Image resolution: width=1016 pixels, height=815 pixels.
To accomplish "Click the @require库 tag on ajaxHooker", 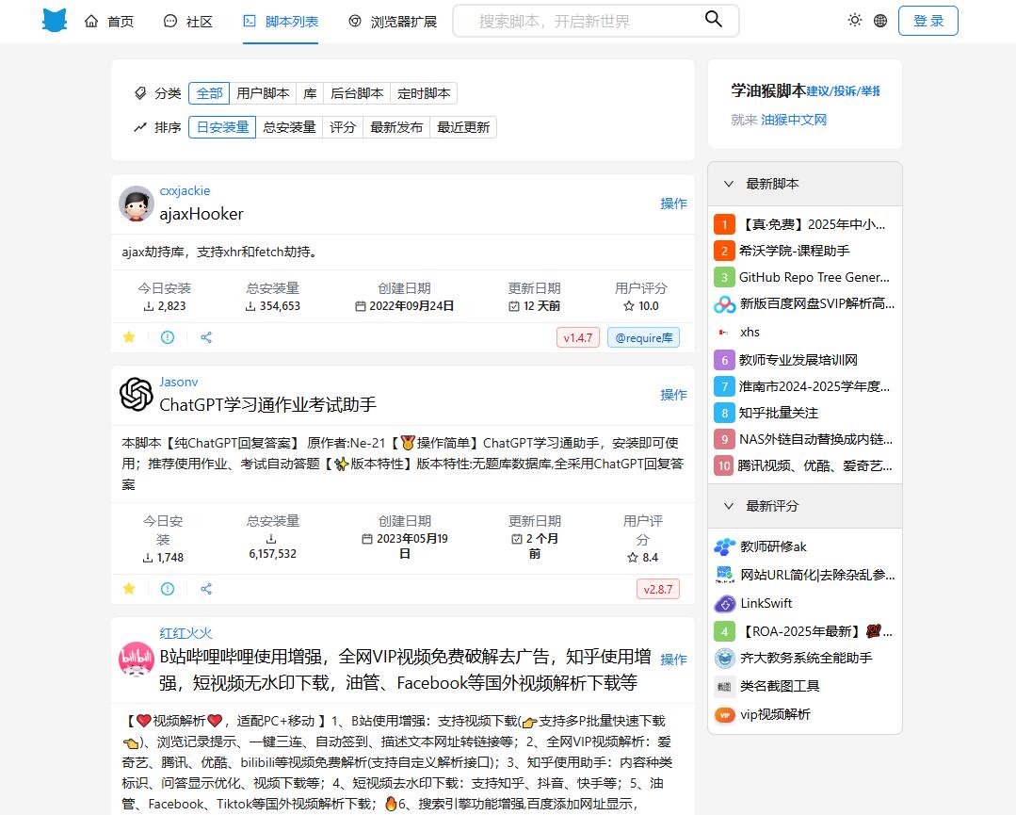I will coord(643,338).
